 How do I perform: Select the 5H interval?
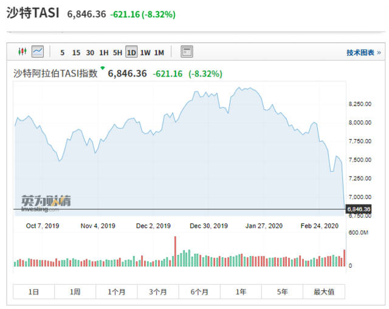pos(117,52)
